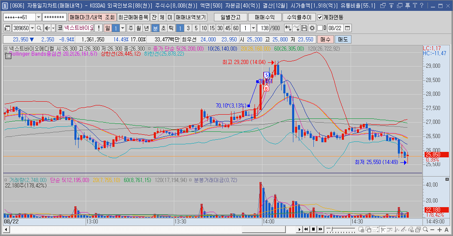
Task: Zoom in chart with plus icon
Action: [x=440, y=230]
